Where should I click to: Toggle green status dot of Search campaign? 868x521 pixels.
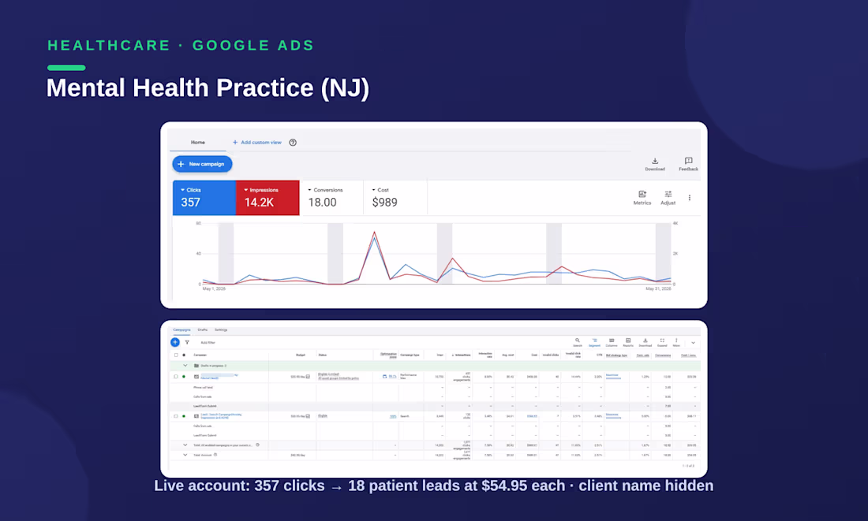point(184,416)
